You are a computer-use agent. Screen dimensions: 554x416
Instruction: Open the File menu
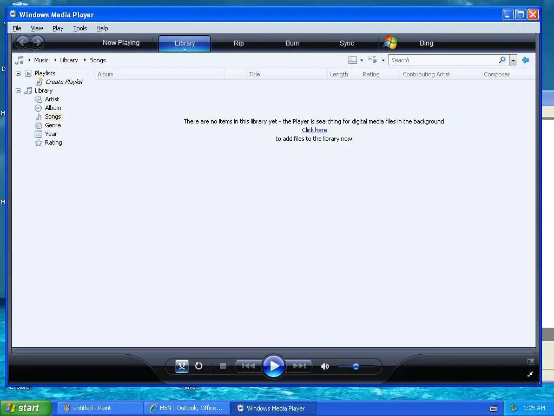coord(17,28)
